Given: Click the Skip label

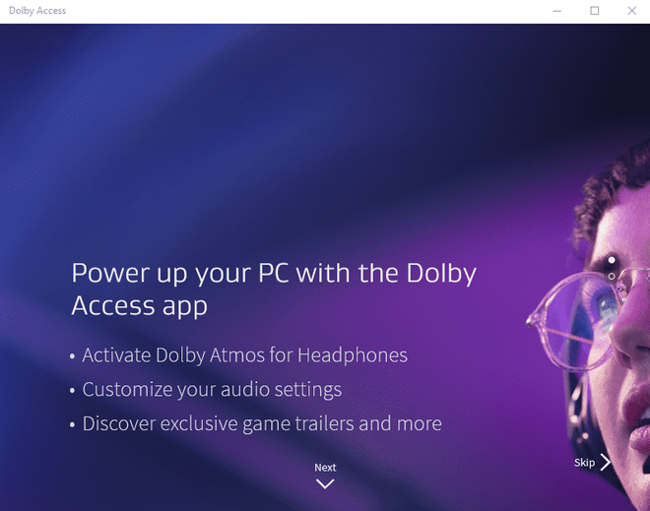Looking at the screenshot, I should point(584,463).
